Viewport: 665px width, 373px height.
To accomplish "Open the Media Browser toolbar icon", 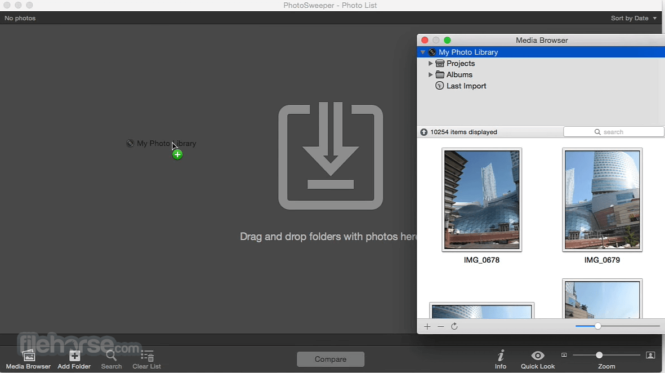I will coord(28,356).
